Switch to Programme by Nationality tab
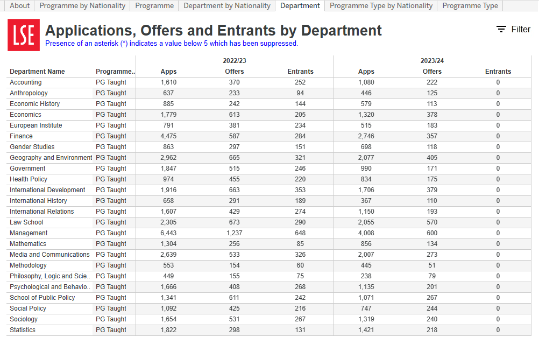Screen dimensions: 539x337 coord(82,6)
